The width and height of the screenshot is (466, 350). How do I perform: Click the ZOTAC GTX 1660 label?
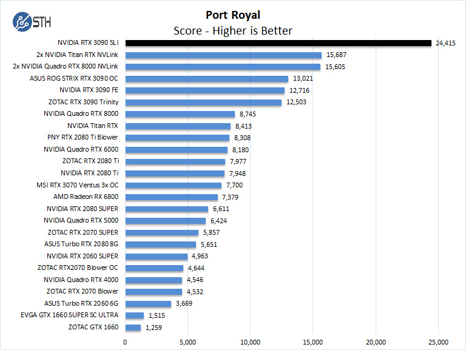(96, 328)
